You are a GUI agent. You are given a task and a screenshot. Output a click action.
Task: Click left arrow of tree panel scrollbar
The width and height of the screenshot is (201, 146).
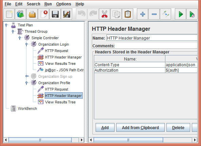(6, 140)
